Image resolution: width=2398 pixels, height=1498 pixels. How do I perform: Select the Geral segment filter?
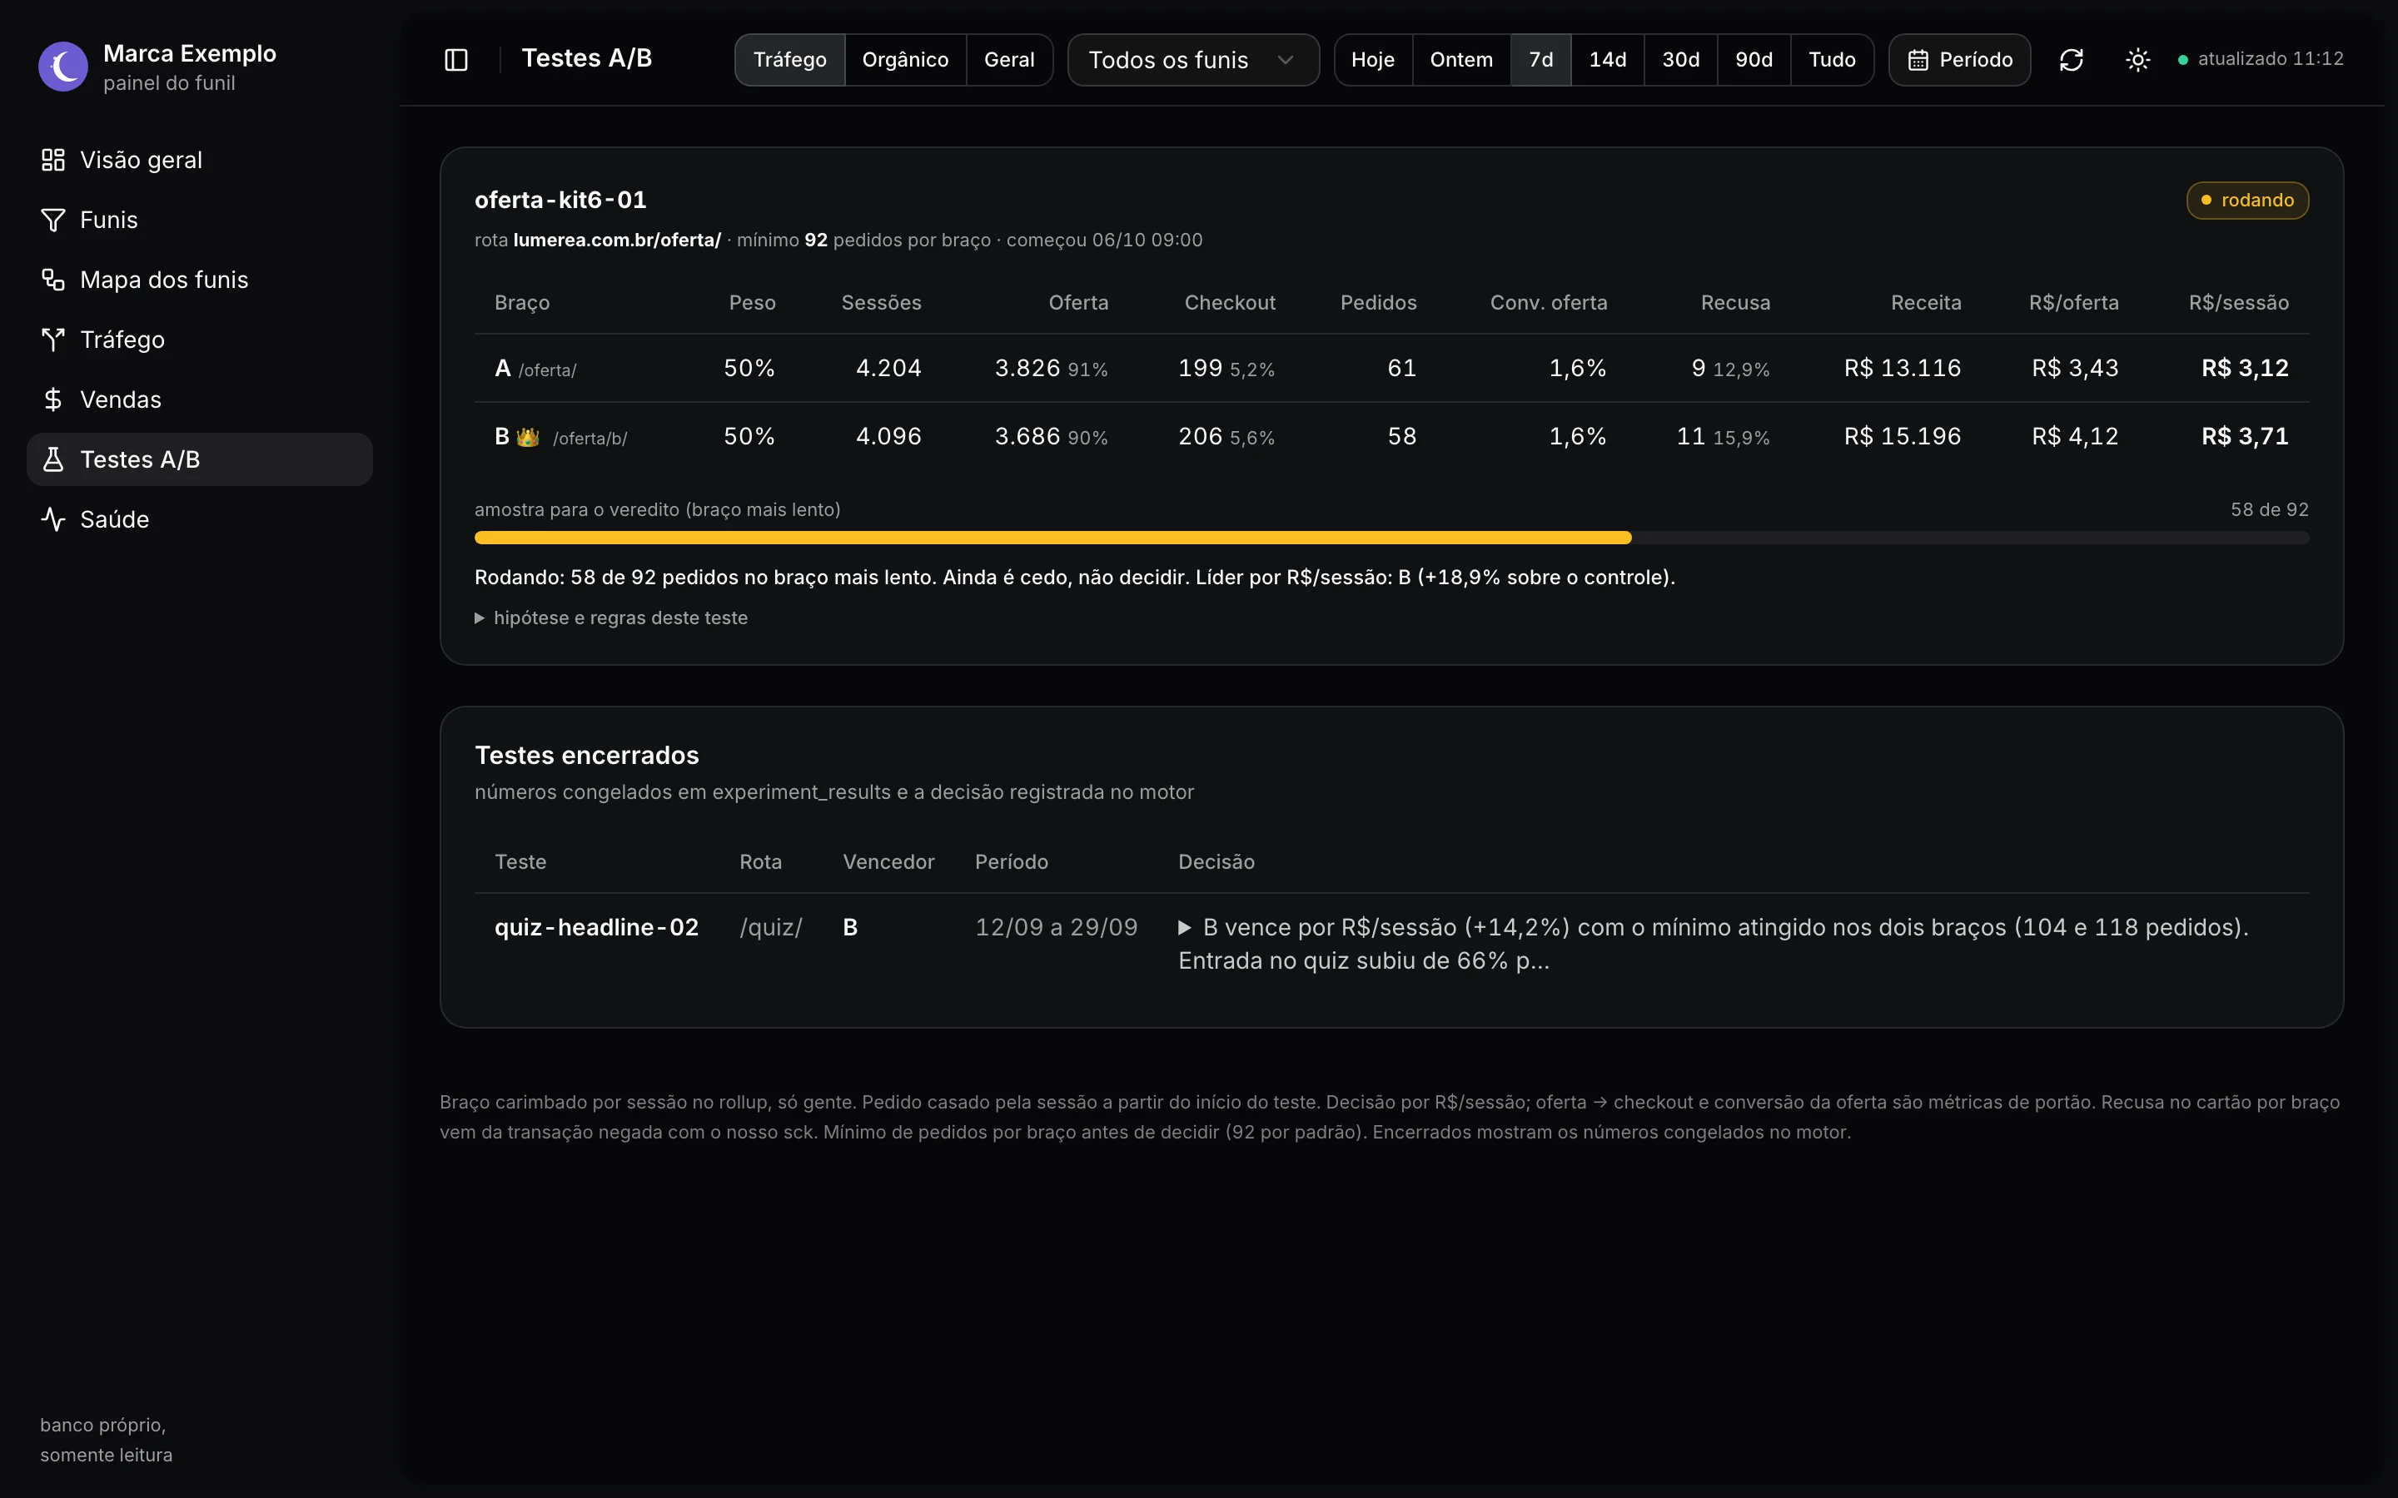1009,59
